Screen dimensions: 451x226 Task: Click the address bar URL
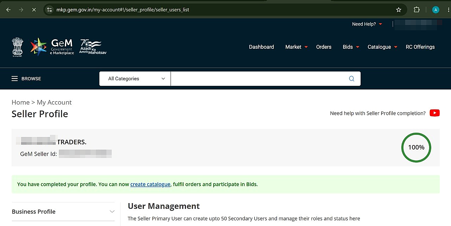point(123,10)
